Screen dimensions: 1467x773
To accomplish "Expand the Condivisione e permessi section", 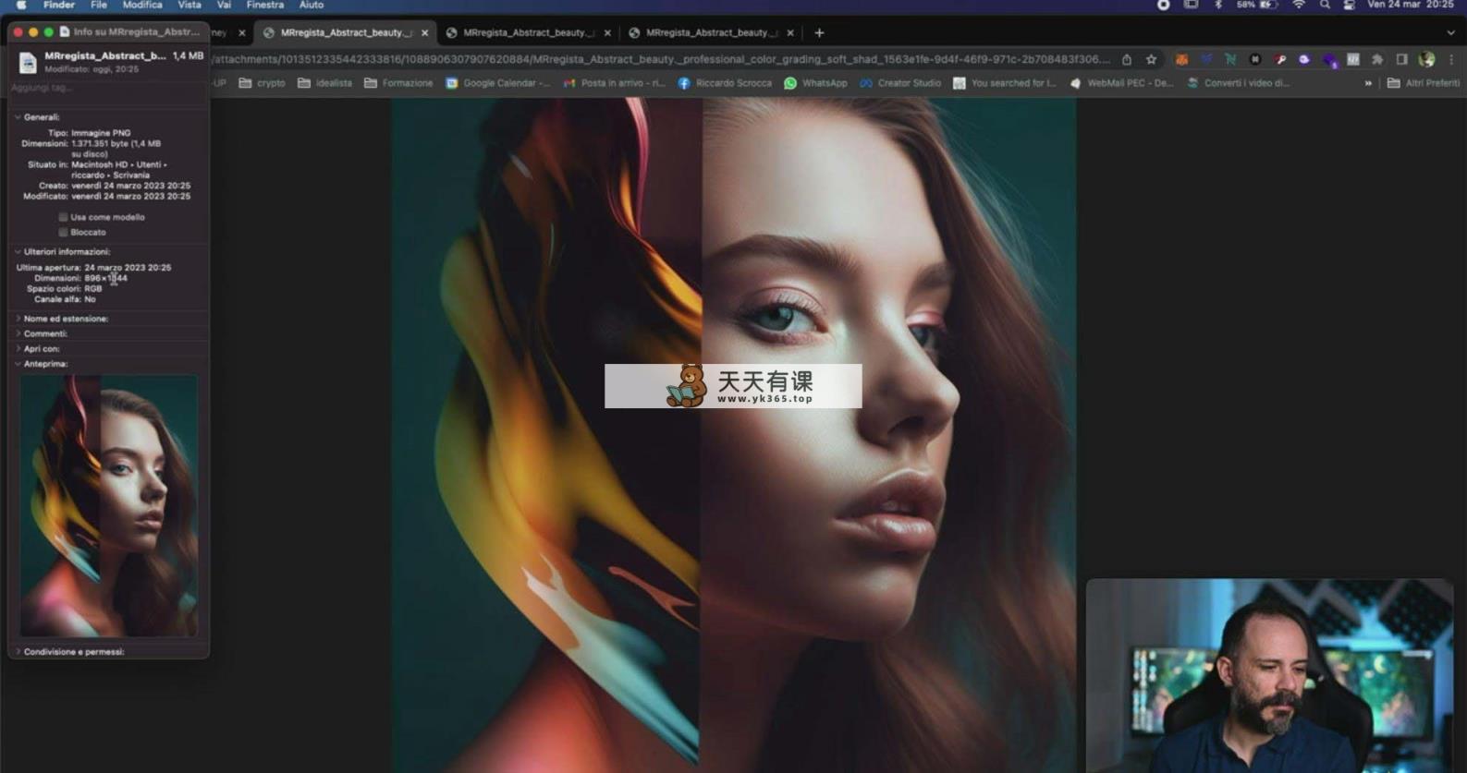I will pos(18,651).
